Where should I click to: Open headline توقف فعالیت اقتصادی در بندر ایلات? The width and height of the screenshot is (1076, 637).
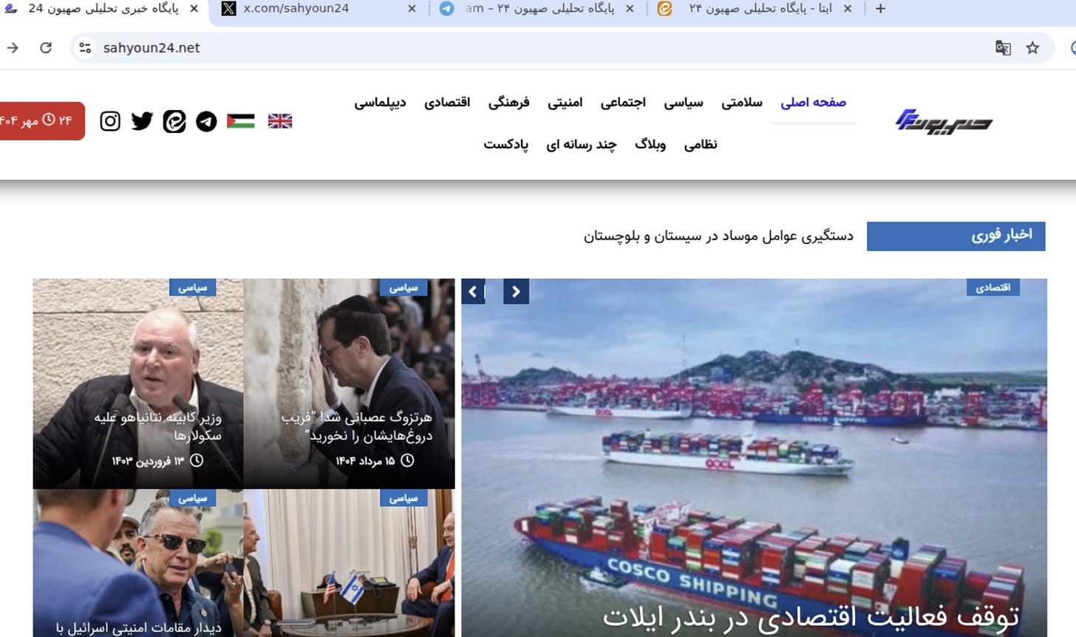811,618
